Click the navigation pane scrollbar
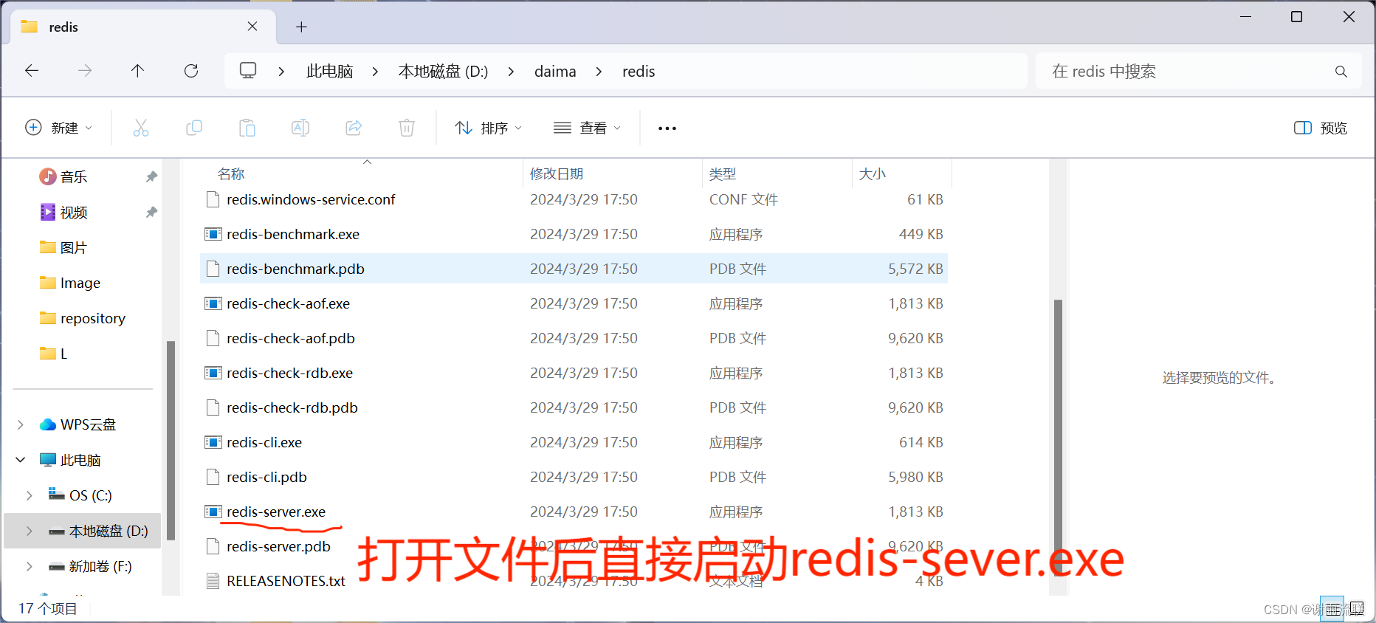 pos(171,440)
